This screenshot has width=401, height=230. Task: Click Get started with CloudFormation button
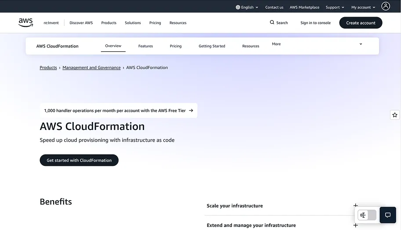click(79, 160)
